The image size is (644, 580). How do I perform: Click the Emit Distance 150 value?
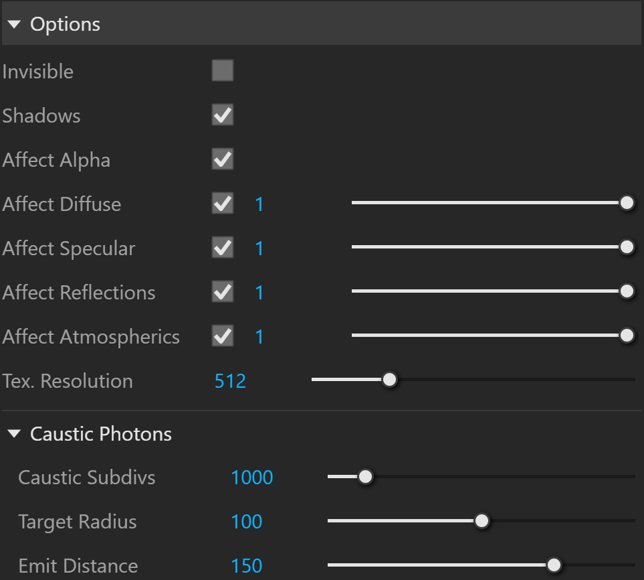(246, 566)
